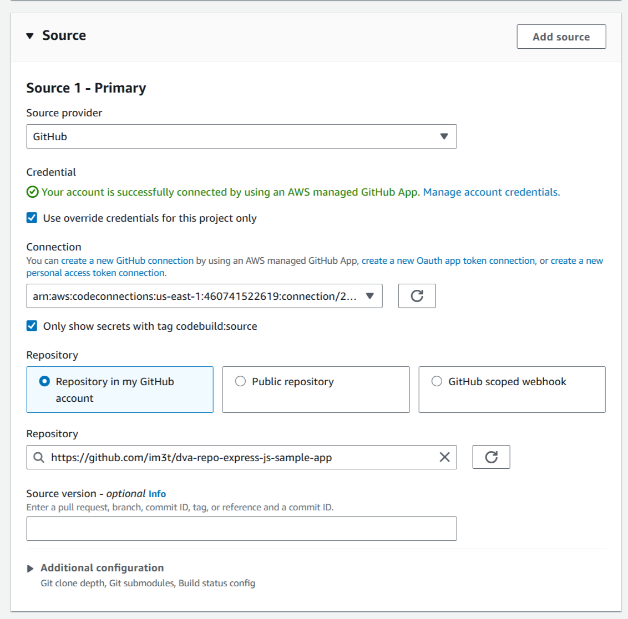This screenshot has height=619, width=628.
Task: Click create a new Oauth app token link
Action: tap(448, 260)
